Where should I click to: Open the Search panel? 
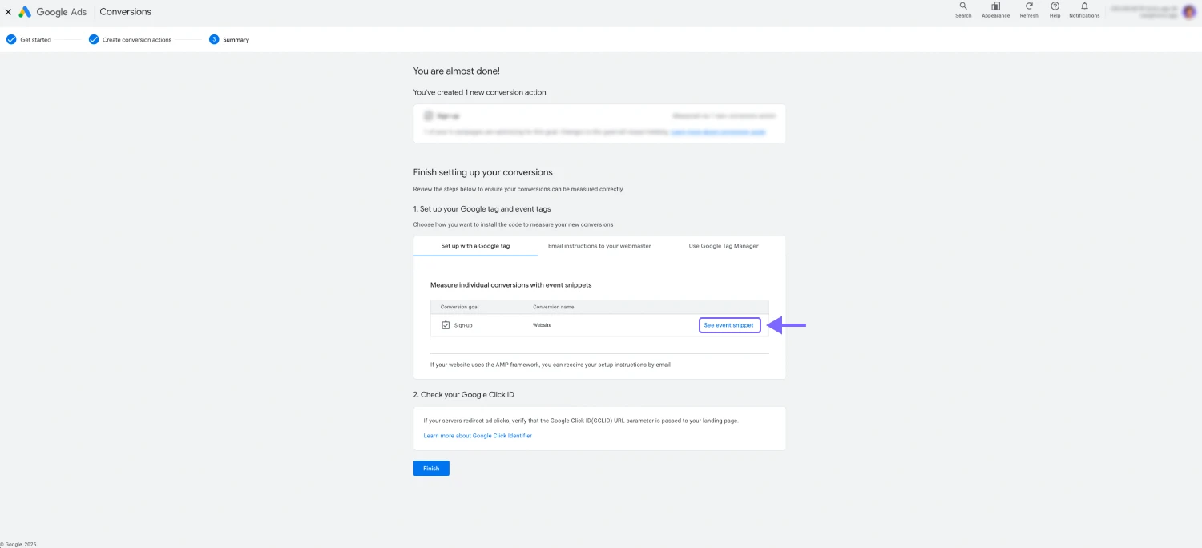tap(962, 10)
